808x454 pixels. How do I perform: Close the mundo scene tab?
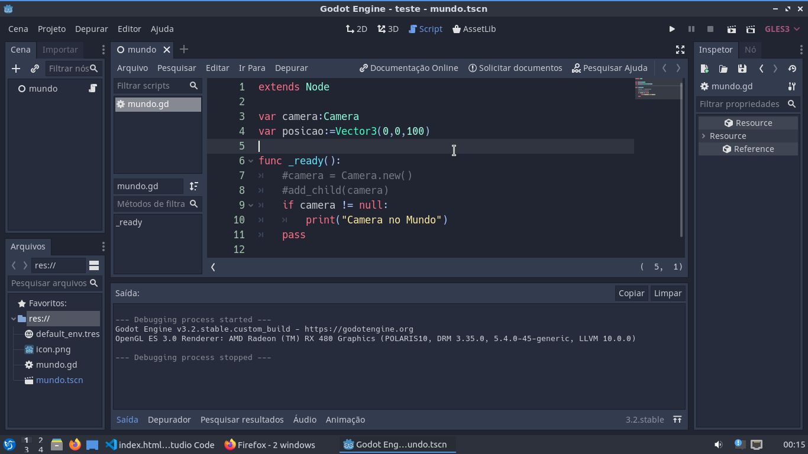click(x=167, y=50)
